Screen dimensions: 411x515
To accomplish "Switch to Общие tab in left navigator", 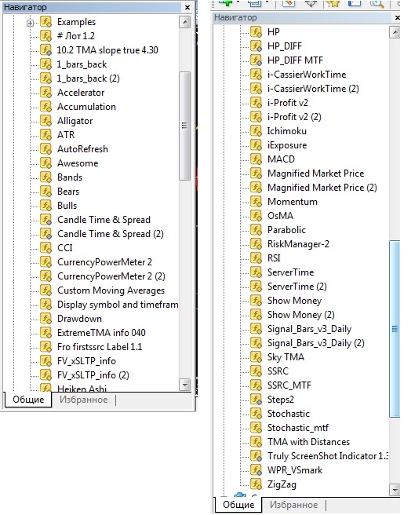I will (28, 400).
